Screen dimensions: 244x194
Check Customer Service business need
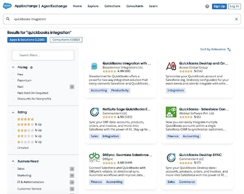point(13,189)
